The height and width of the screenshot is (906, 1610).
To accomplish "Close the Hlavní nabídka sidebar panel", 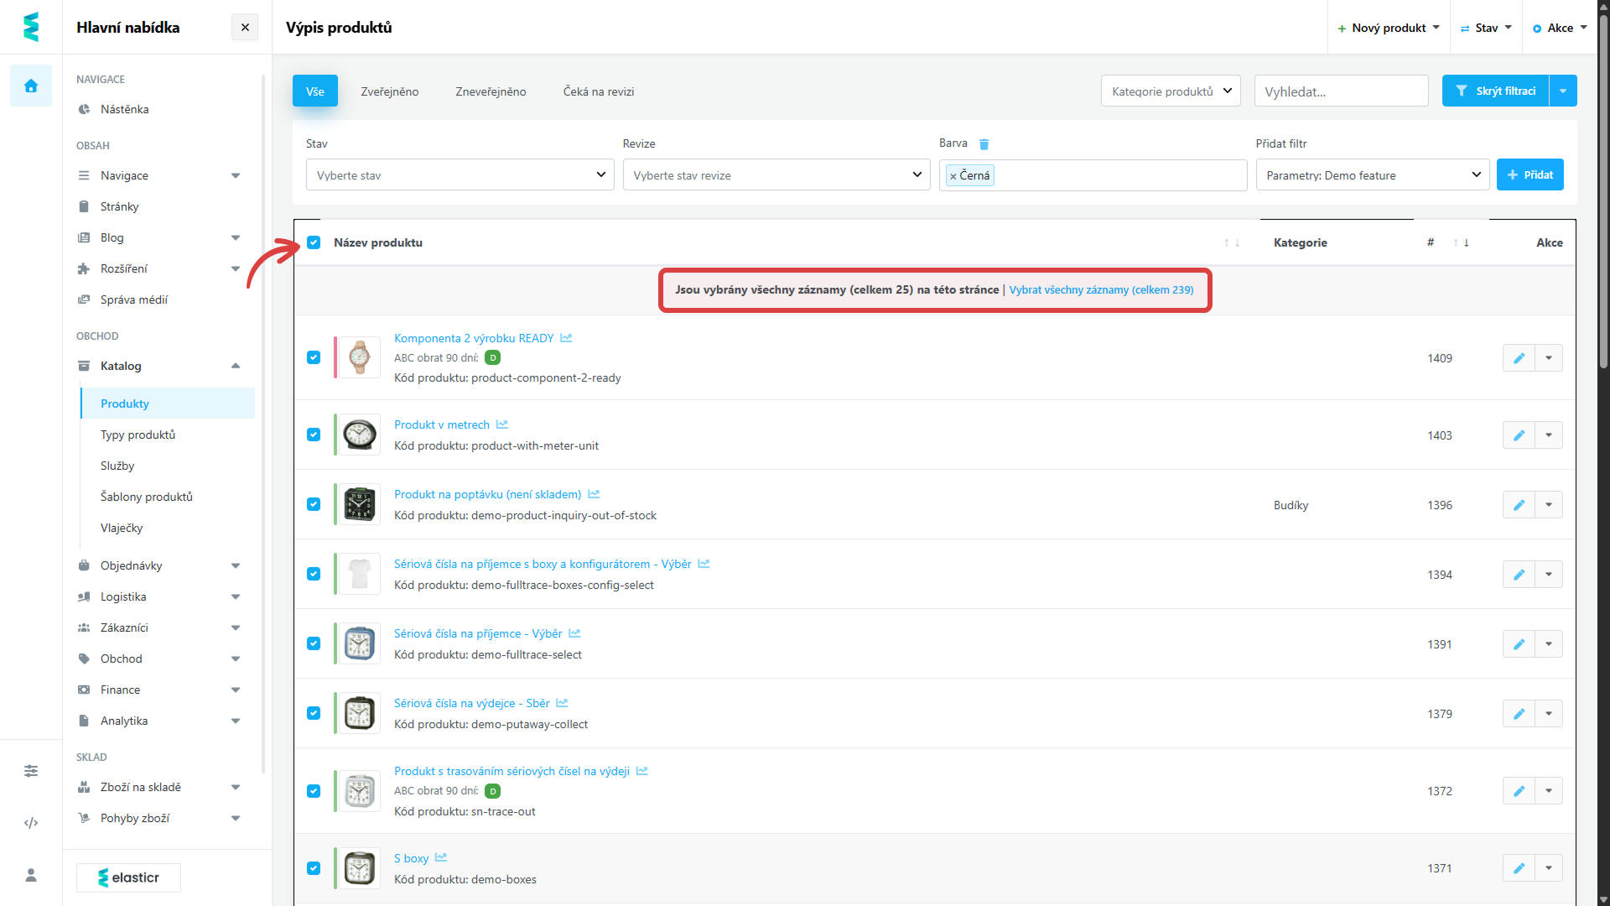I will (x=245, y=28).
